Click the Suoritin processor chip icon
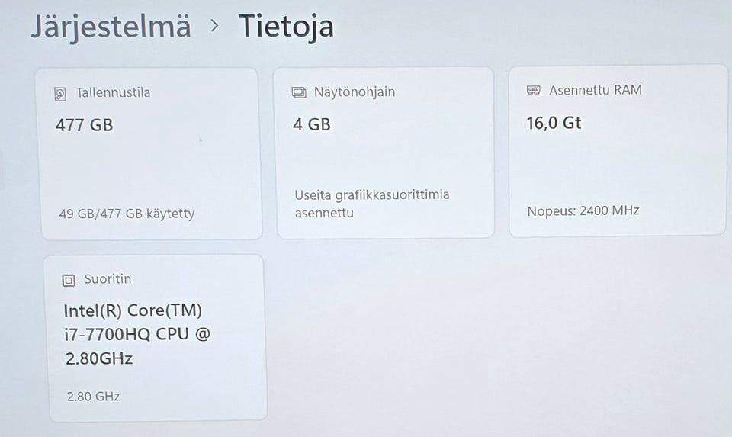Screen dimensions: 732x437 tap(69, 281)
